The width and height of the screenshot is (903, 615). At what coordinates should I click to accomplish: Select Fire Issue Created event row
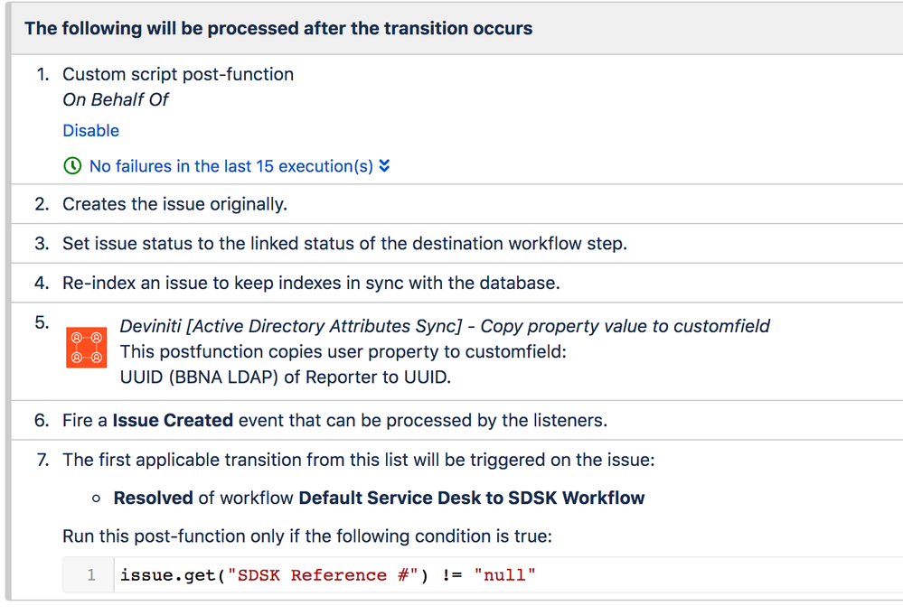pyautogui.click(x=457, y=421)
